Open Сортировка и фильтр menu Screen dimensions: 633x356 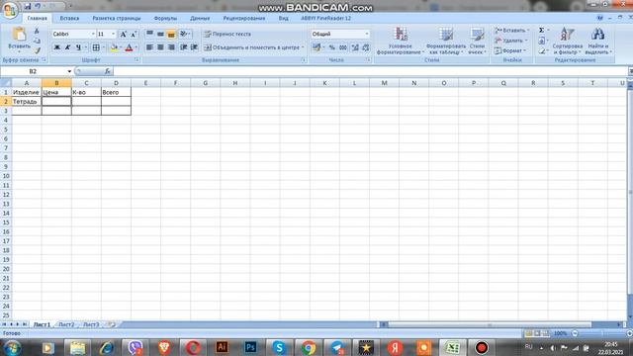coord(567,41)
